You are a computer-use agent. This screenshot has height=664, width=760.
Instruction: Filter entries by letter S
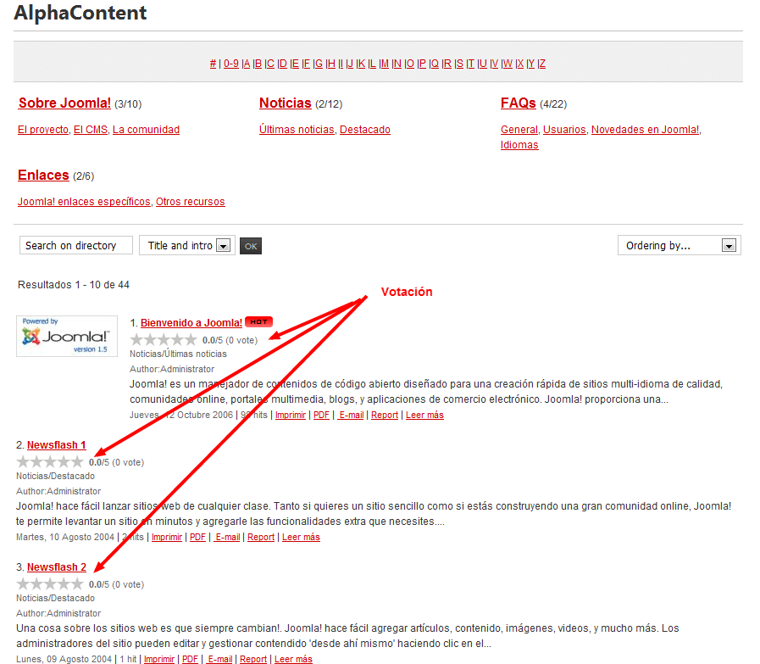point(459,64)
